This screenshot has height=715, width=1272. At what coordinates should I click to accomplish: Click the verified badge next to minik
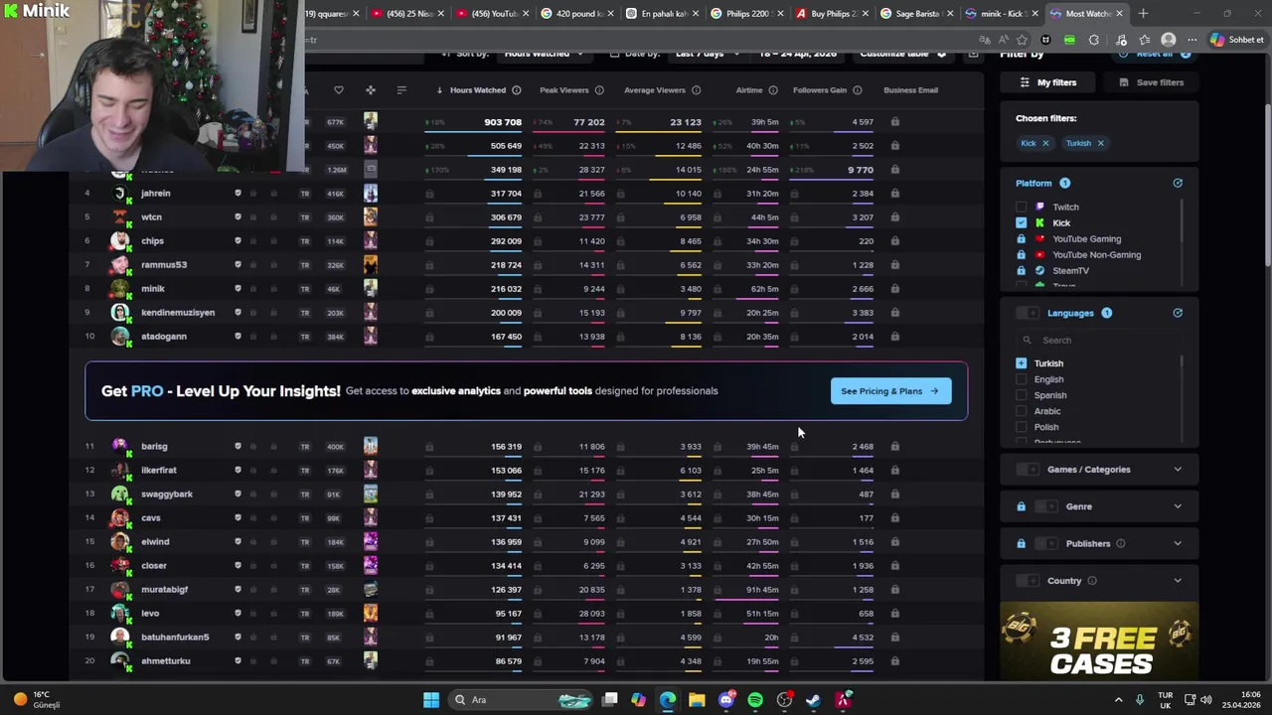point(238,289)
